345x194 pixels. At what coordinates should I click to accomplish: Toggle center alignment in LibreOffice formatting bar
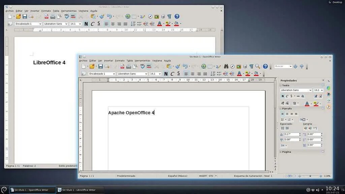click(113, 24)
